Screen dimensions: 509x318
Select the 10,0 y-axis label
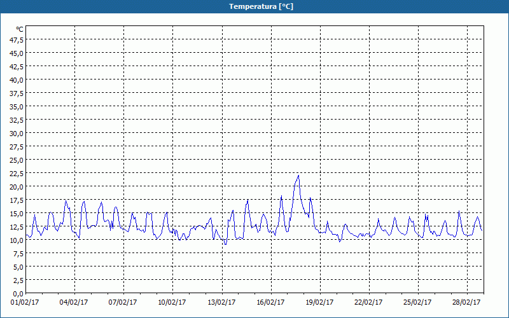point(17,240)
